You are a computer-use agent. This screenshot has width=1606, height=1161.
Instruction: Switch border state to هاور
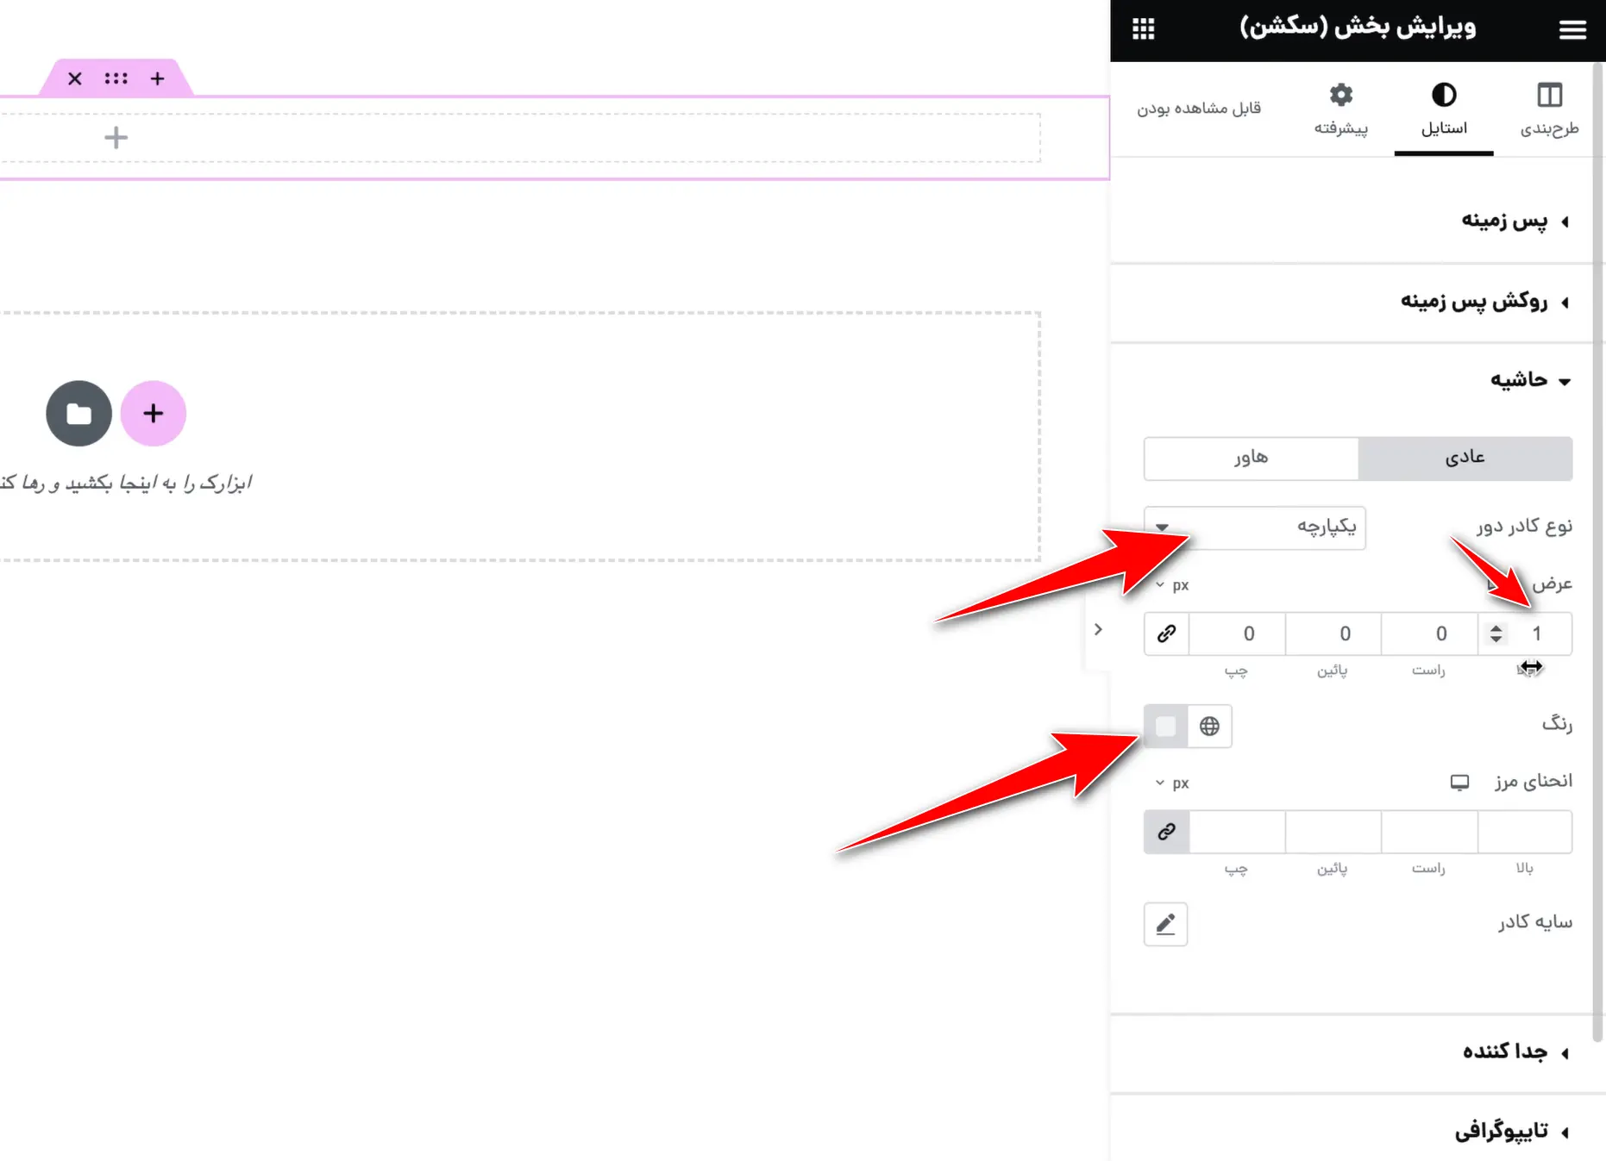point(1251,459)
